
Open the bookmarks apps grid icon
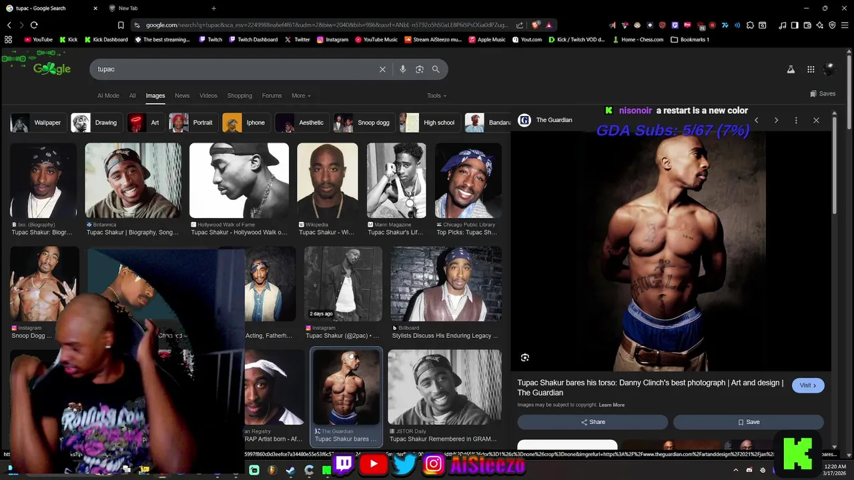pos(8,39)
